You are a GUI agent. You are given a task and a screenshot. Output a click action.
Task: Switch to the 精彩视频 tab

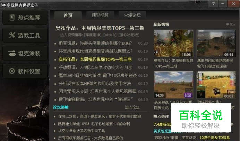click(x=100, y=15)
